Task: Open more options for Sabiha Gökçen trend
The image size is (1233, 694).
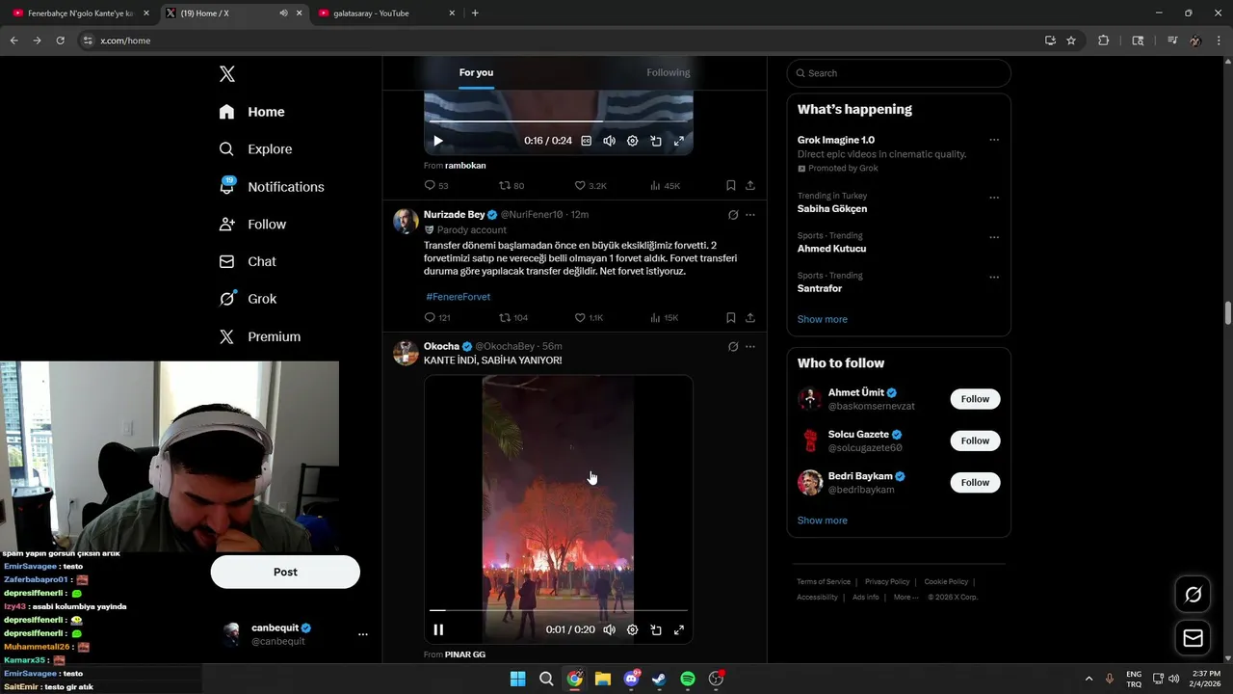Action: pyautogui.click(x=994, y=198)
